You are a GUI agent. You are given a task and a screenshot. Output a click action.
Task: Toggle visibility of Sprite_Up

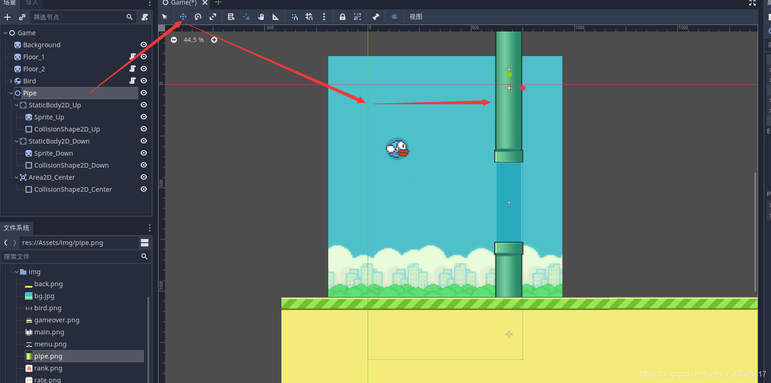[144, 117]
